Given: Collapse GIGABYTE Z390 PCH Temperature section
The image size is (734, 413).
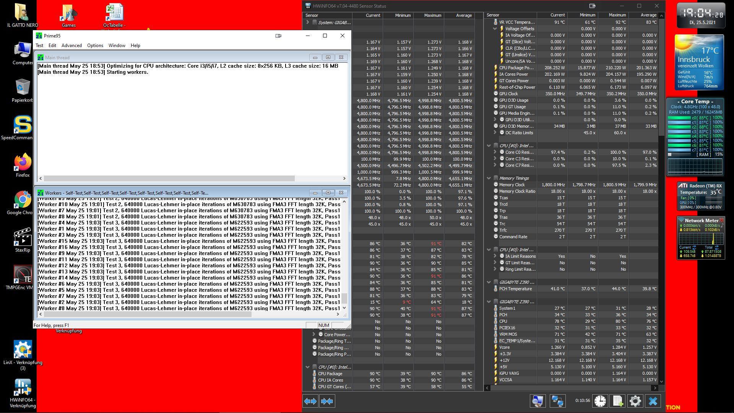Looking at the screenshot, I should coord(489,282).
